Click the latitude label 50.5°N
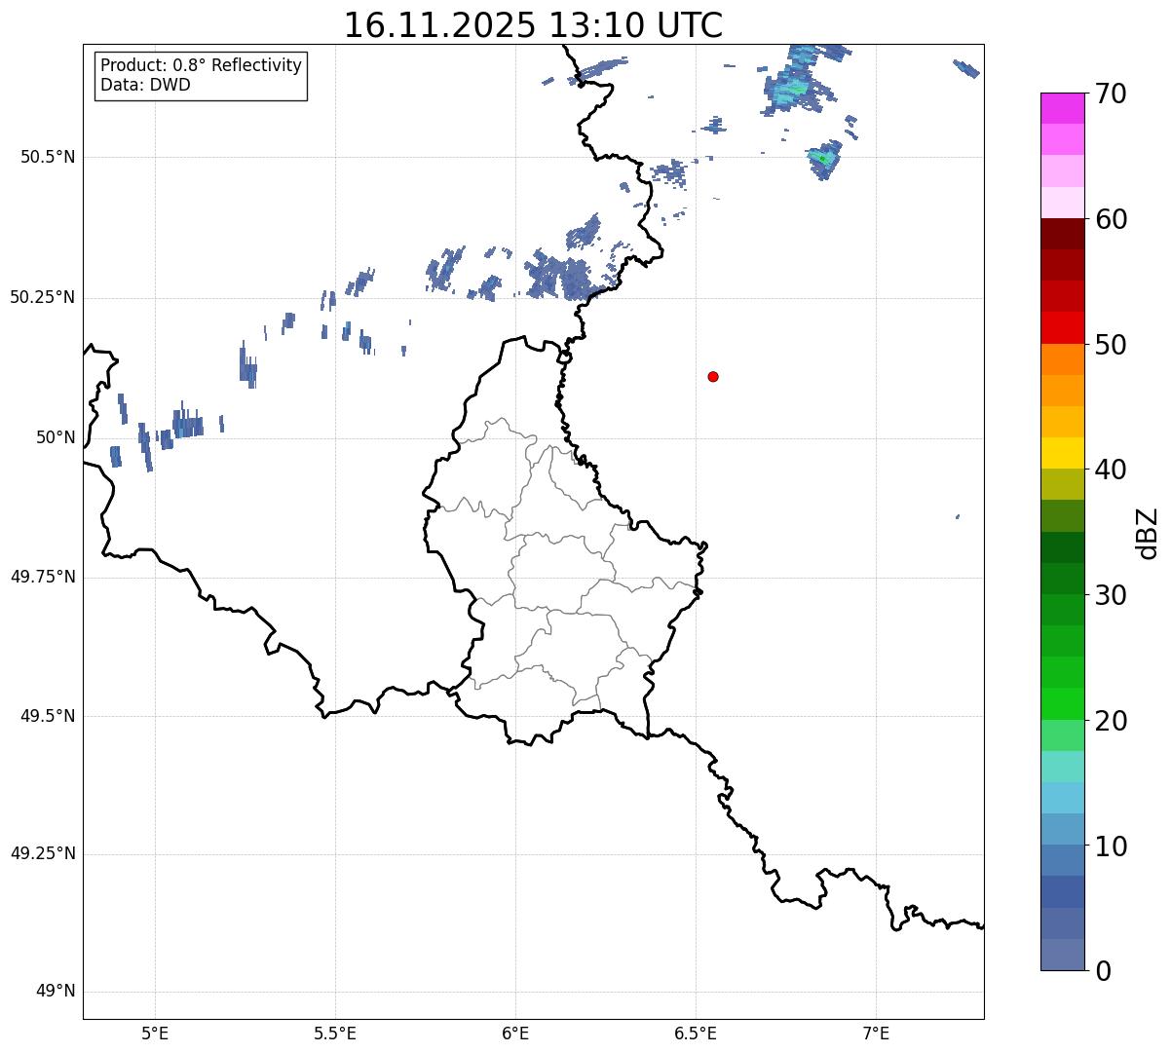The image size is (1171, 1053). point(48,157)
